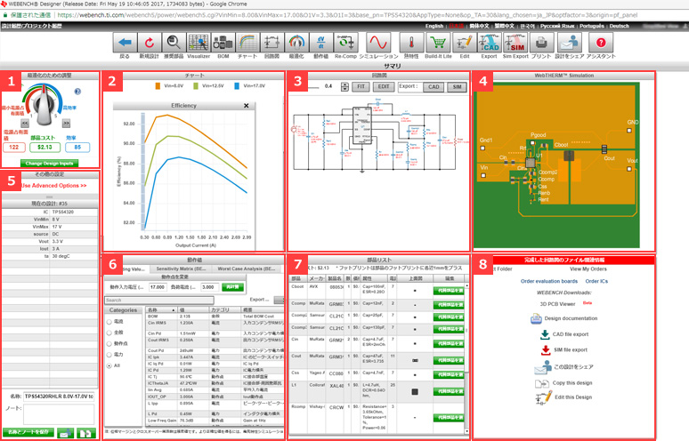This screenshot has width=689, height=441.
Task: Turn optimization knob right with >> button
Action: coord(67,124)
